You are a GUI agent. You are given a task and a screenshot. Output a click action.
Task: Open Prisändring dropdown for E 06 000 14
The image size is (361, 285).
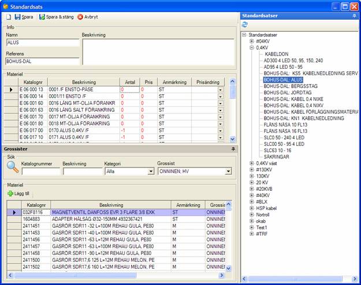tap(220, 97)
